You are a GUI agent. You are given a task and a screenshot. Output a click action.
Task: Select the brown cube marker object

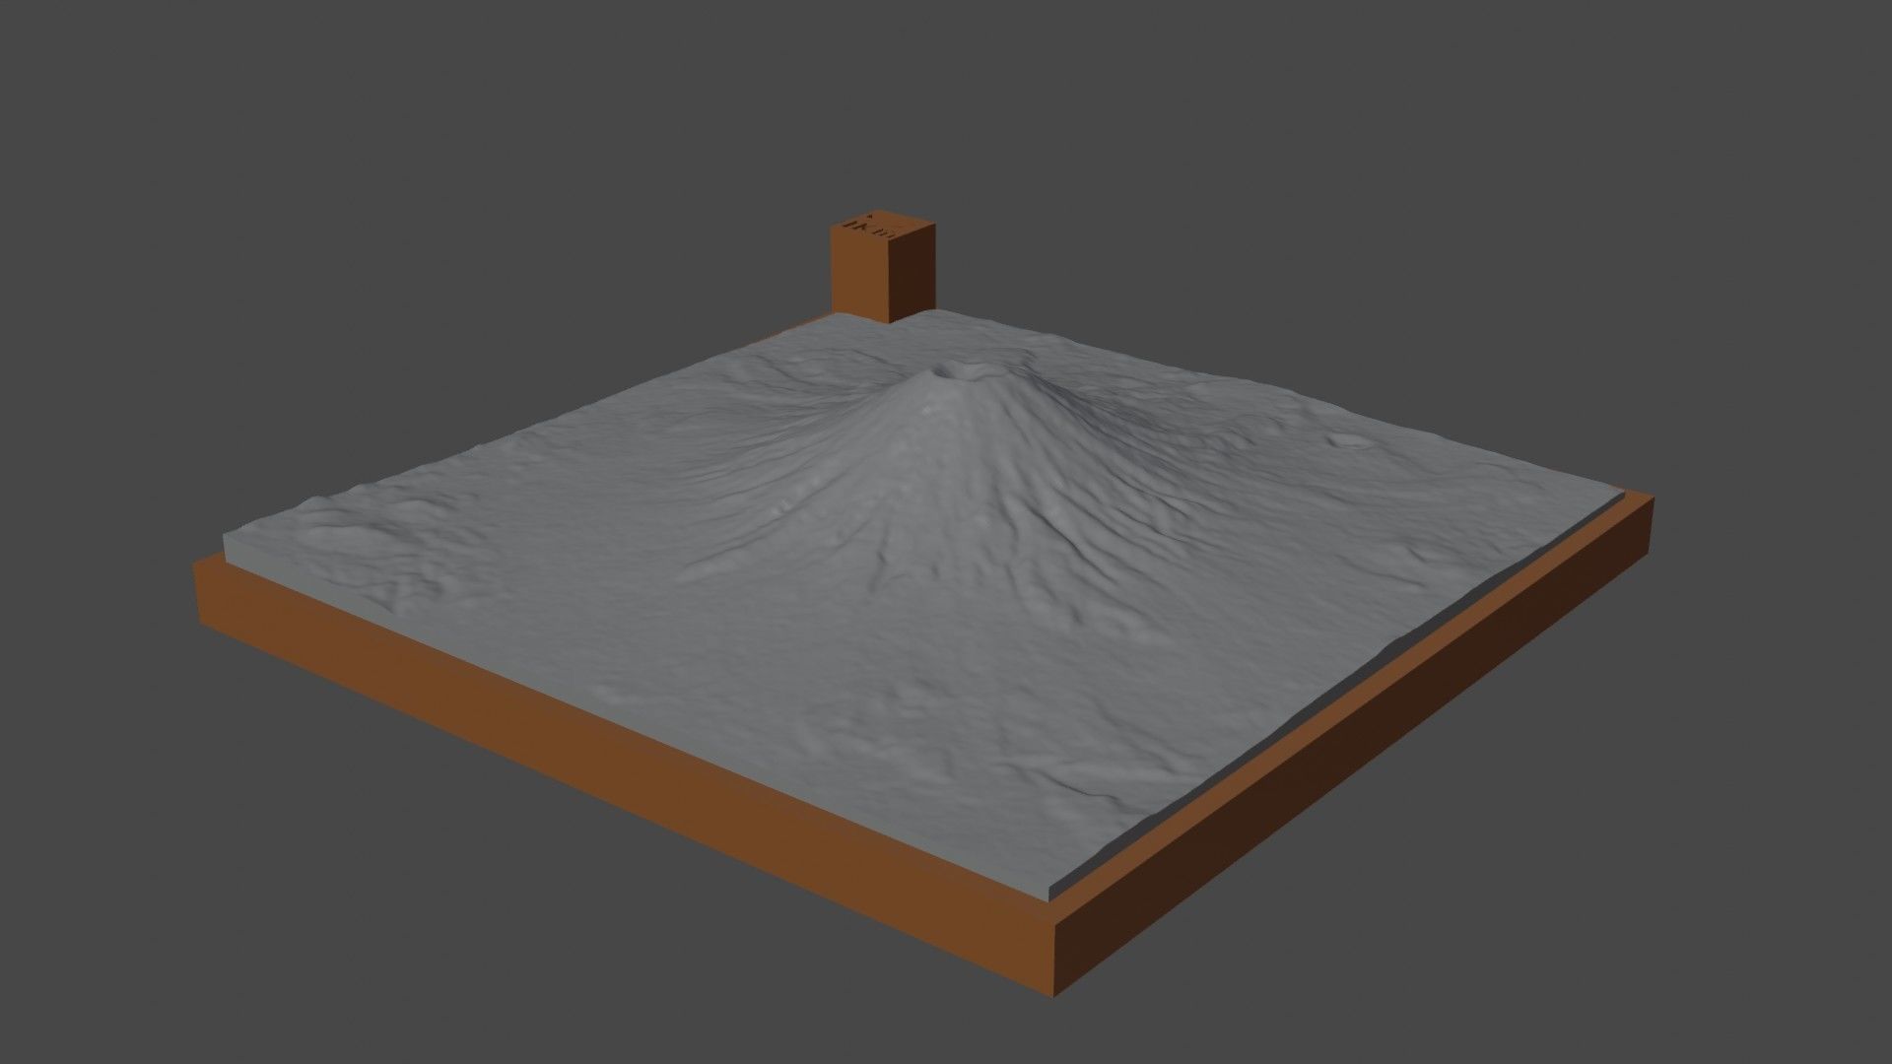(883, 266)
